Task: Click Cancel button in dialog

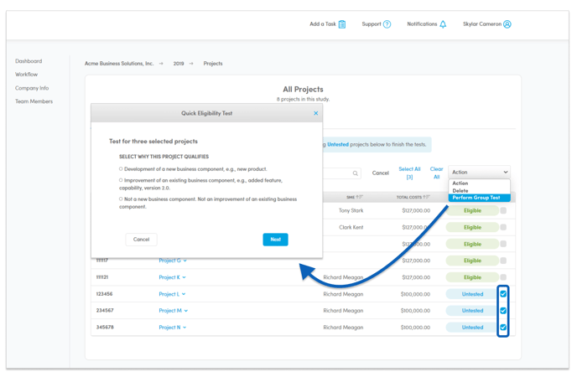Action: (x=141, y=240)
